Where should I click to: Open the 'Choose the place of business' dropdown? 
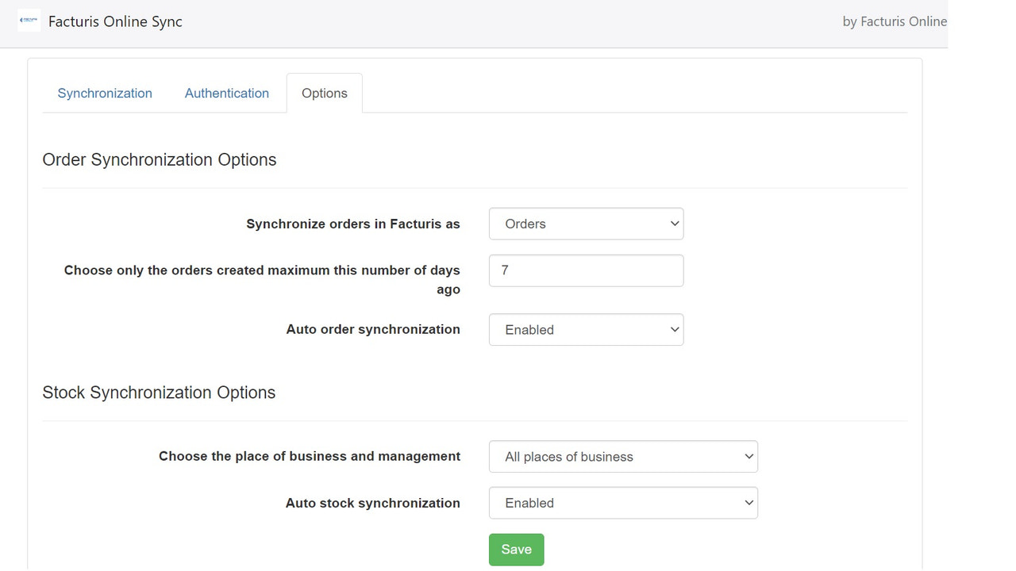[623, 456]
